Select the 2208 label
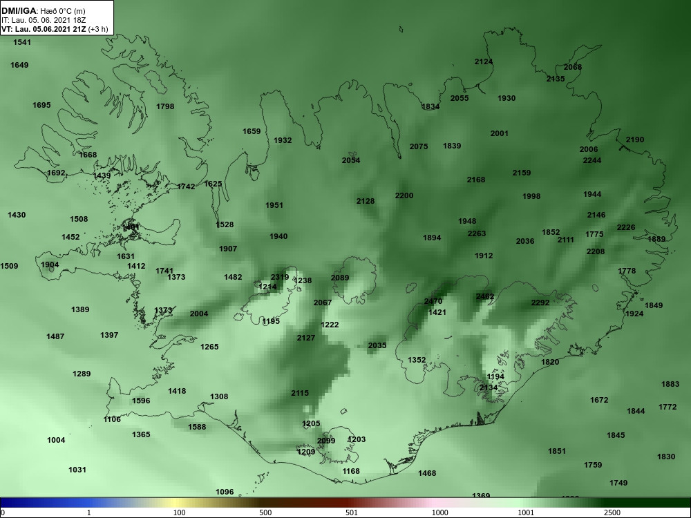This screenshot has height=518, width=691. pyautogui.click(x=596, y=251)
